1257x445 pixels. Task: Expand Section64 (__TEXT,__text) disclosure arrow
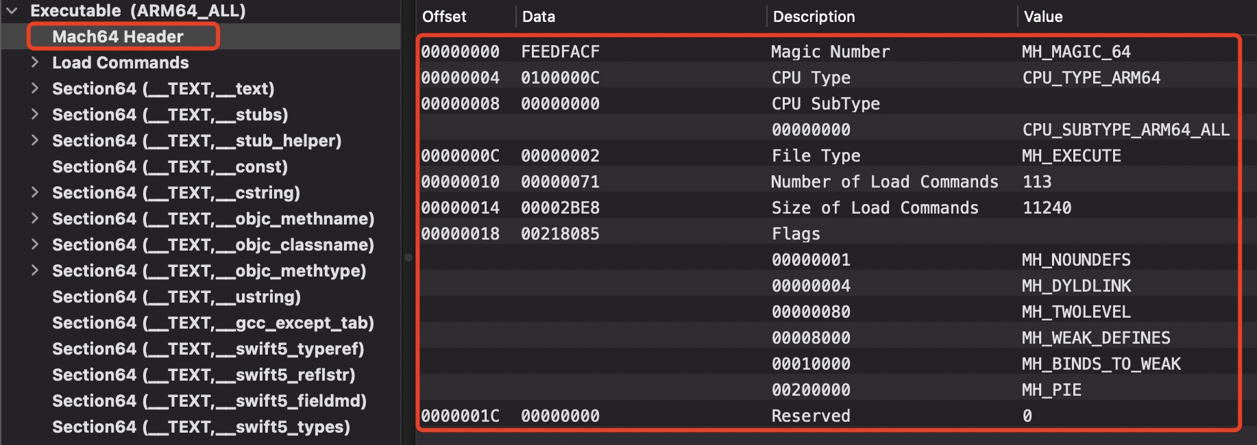(x=35, y=88)
